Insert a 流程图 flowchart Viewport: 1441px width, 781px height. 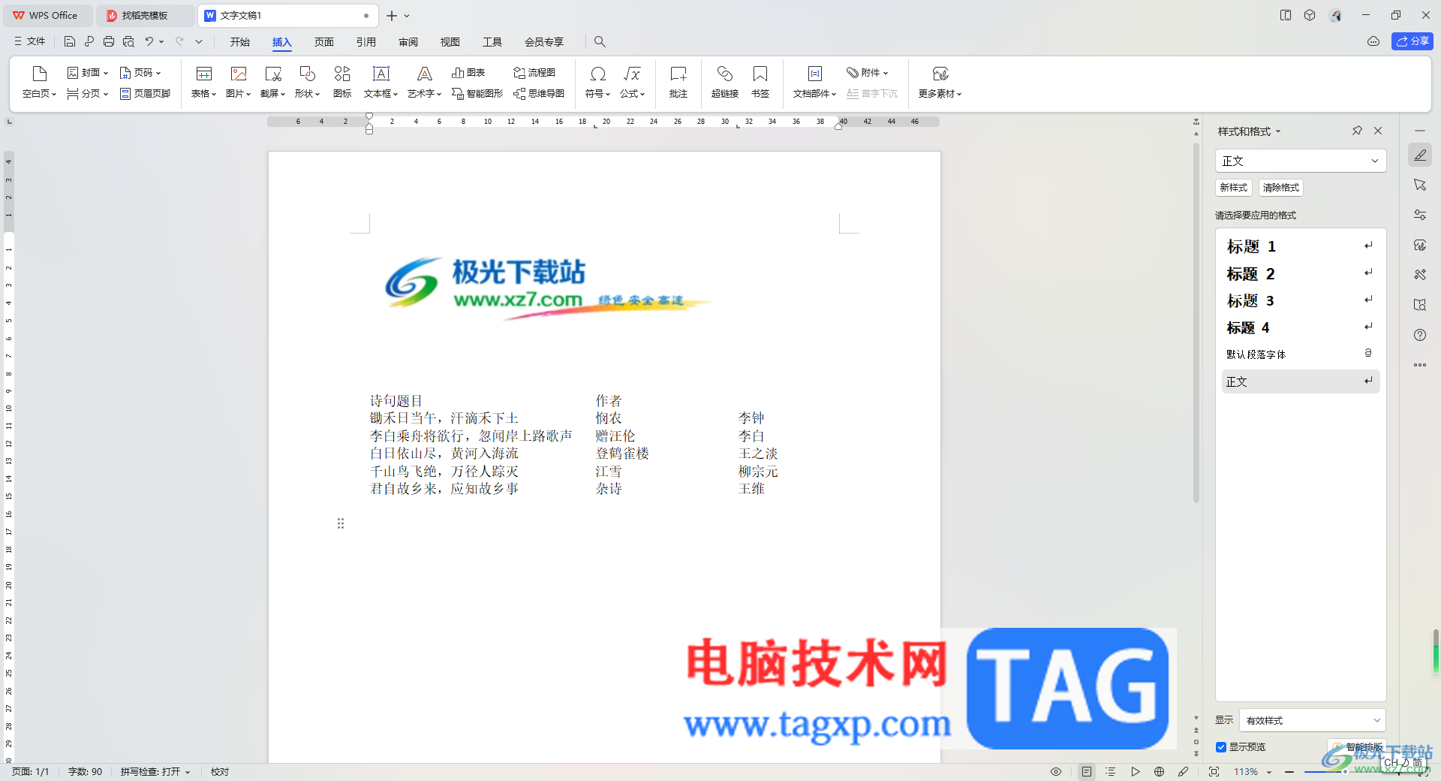pos(534,73)
